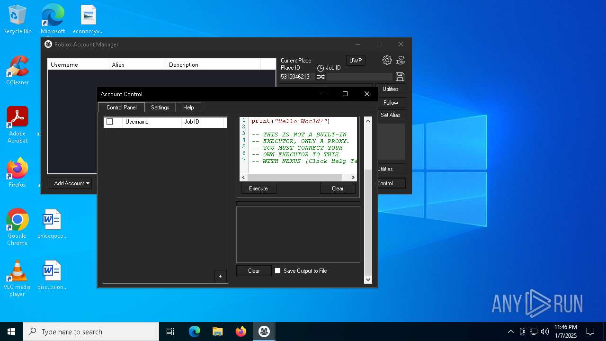The width and height of the screenshot is (606, 341).
Task: Switch to Settings tab in Account Control
Action: click(x=160, y=108)
